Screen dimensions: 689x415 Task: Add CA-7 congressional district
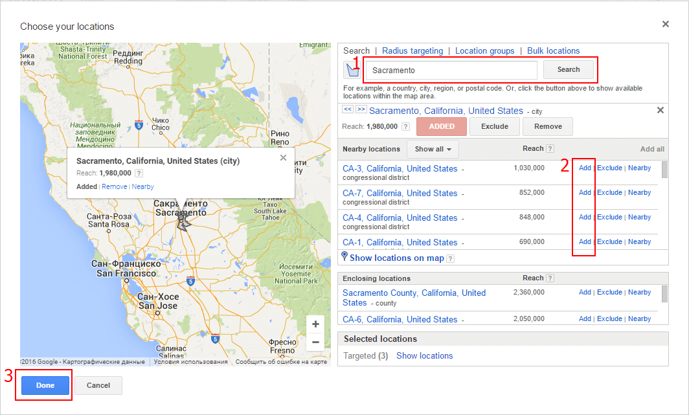point(585,192)
